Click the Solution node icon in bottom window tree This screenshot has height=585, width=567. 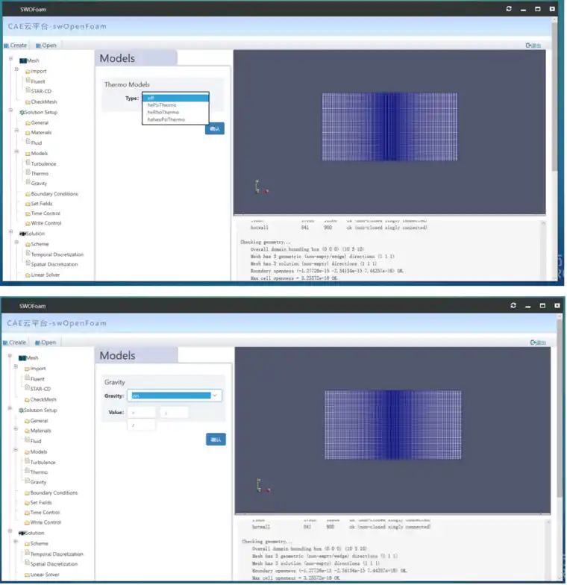(x=22, y=533)
